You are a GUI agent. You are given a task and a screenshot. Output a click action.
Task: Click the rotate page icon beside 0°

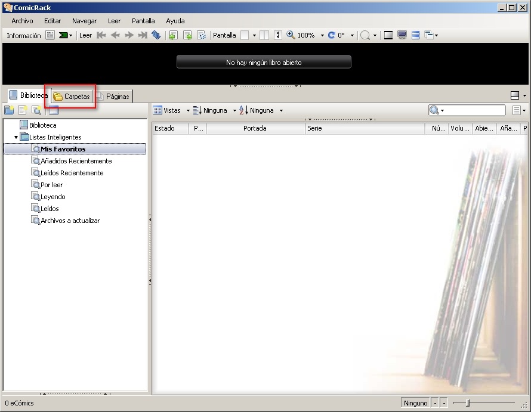332,35
